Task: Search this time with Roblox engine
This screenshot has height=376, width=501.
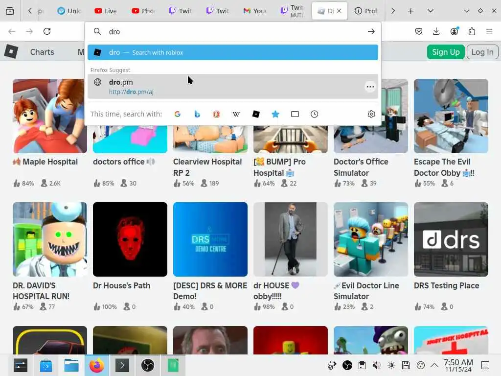Action: point(256,114)
